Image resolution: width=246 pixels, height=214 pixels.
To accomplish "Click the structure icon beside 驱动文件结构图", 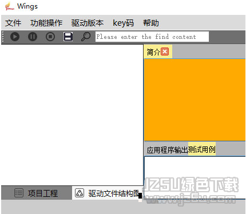I will coord(80,193).
